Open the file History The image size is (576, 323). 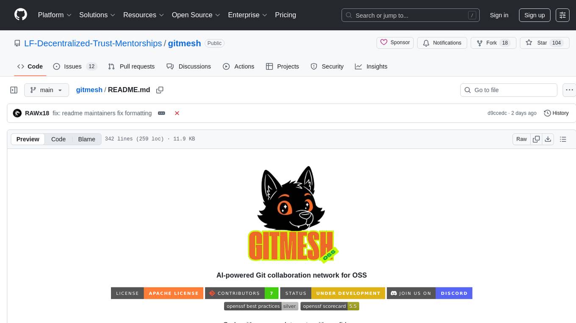pyautogui.click(x=556, y=113)
